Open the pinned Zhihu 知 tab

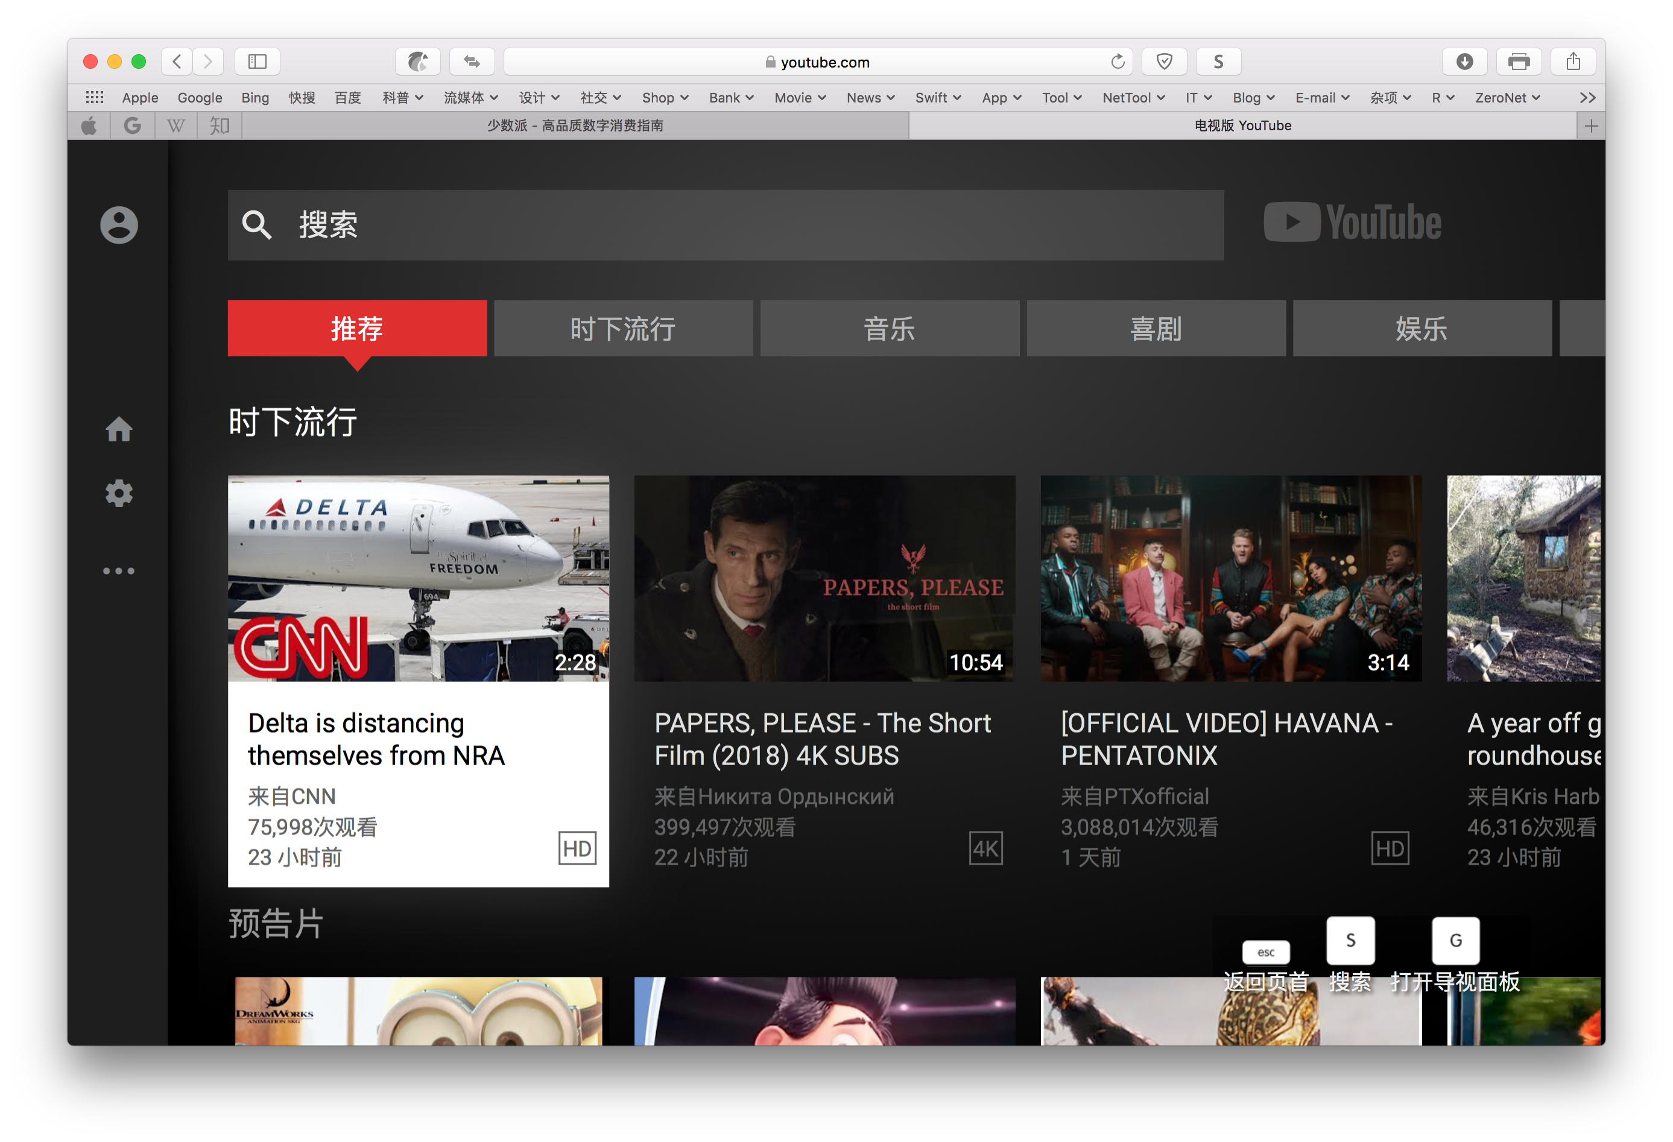tap(220, 126)
